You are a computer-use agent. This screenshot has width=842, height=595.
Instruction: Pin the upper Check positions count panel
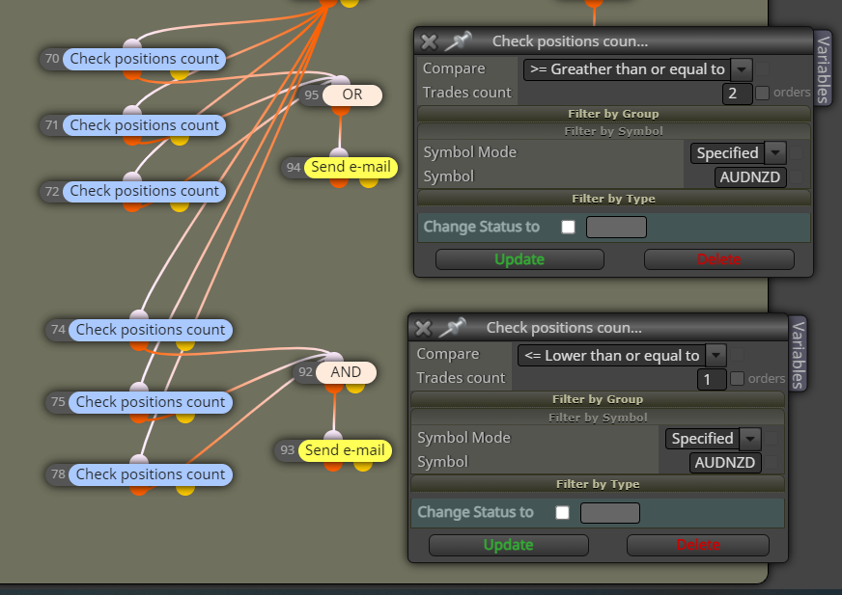tap(458, 41)
